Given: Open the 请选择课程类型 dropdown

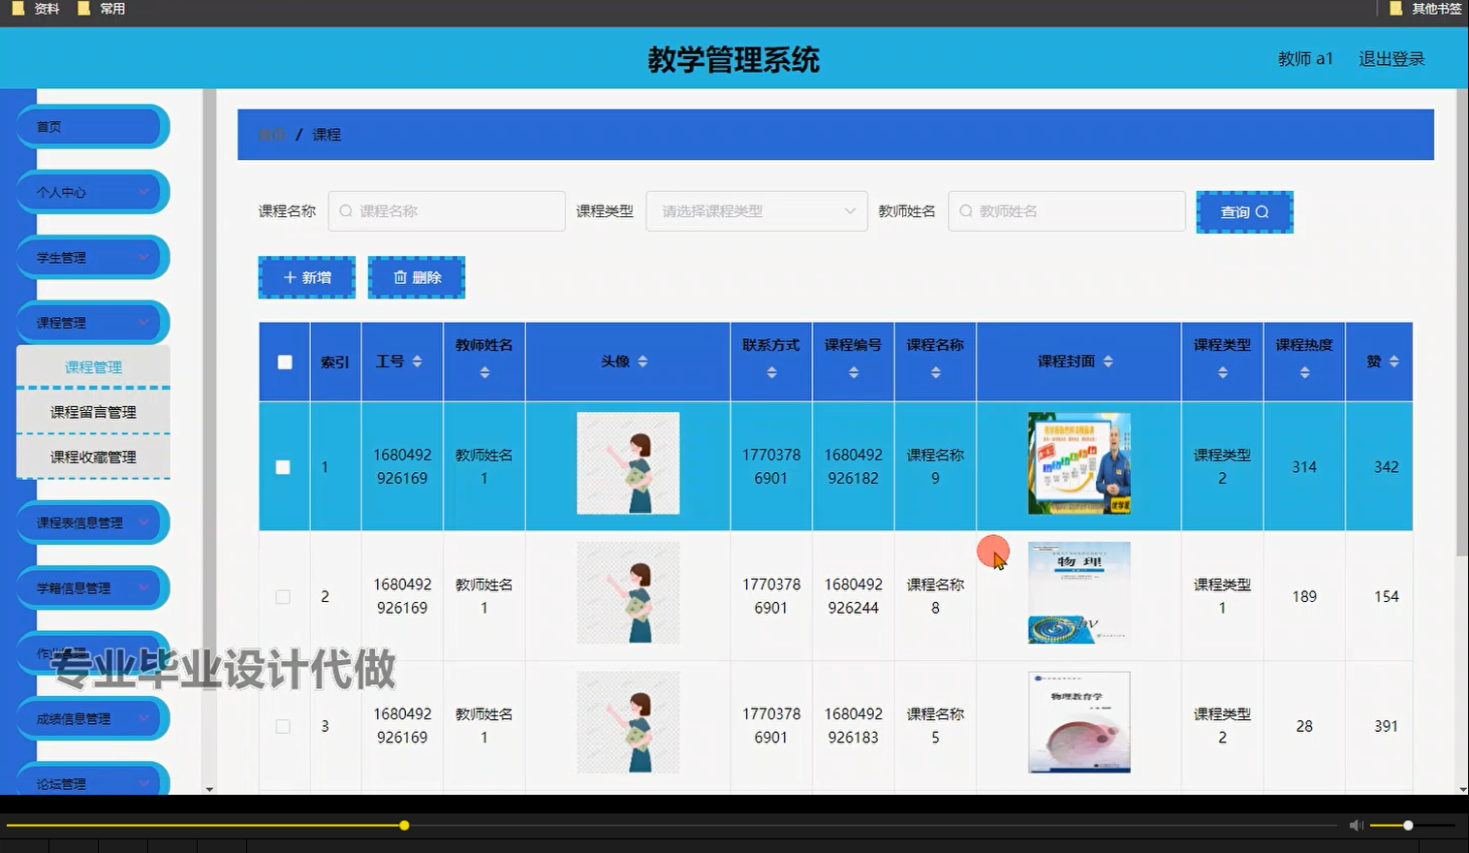Looking at the screenshot, I should (x=756, y=210).
